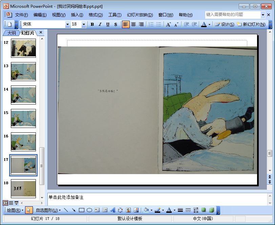Choose the select objects arrow tool
Viewport: 275px width, 225px height.
(x=29, y=210)
